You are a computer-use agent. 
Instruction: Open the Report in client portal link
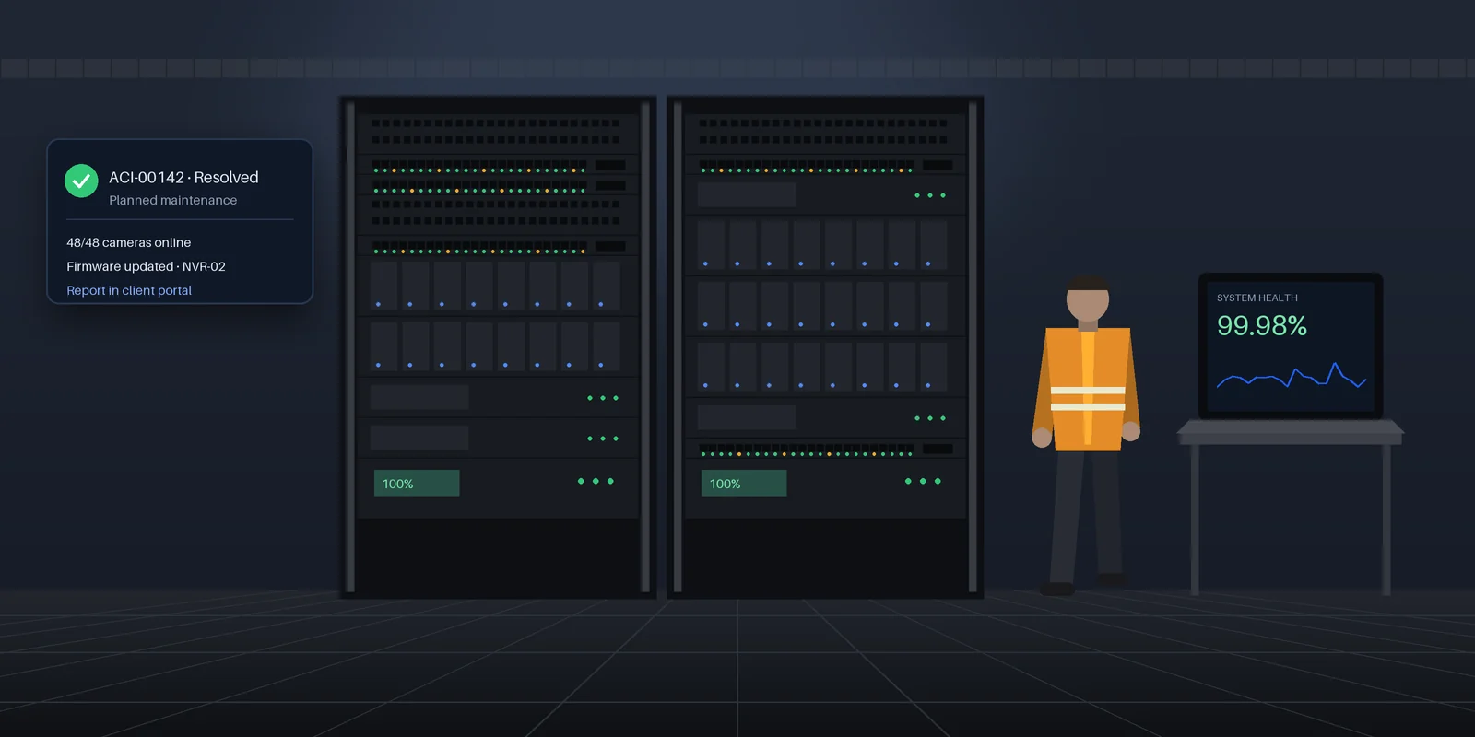pos(129,290)
